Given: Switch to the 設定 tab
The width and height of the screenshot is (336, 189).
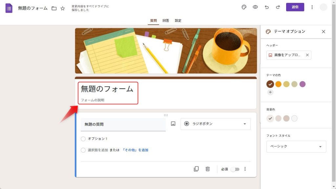Looking at the screenshot, I should 178,21.
